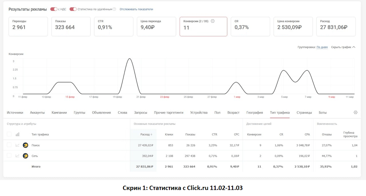Show chart line icon for Сеть row
Image resolution: width=366 pixels, height=196 pixels.
pos(17,156)
